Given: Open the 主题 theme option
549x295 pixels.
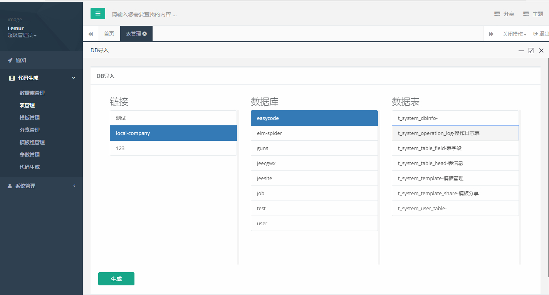Looking at the screenshot, I should [533, 14].
